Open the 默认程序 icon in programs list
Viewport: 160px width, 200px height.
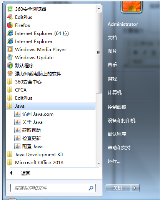tap(10, 65)
